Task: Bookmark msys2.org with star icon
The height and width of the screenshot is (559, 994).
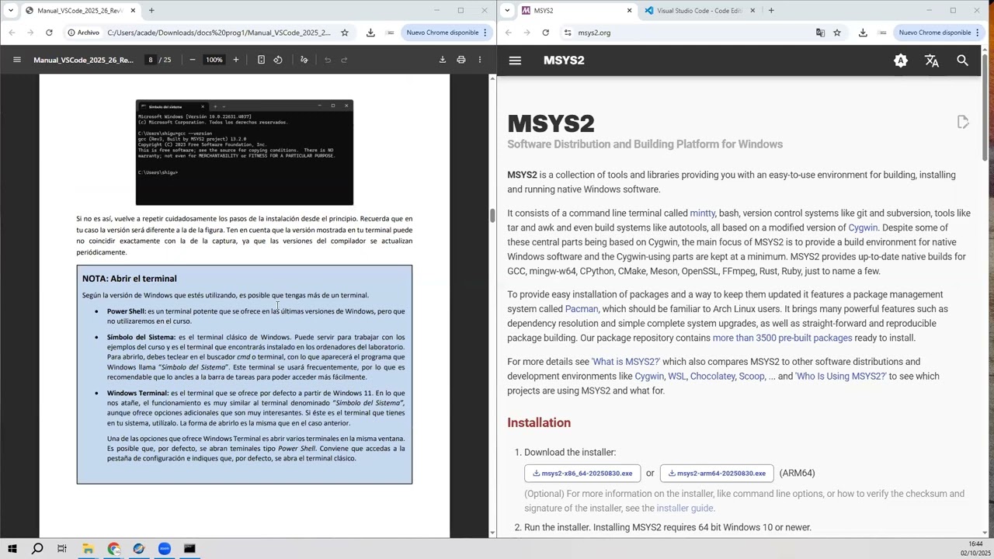Action: (x=837, y=33)
